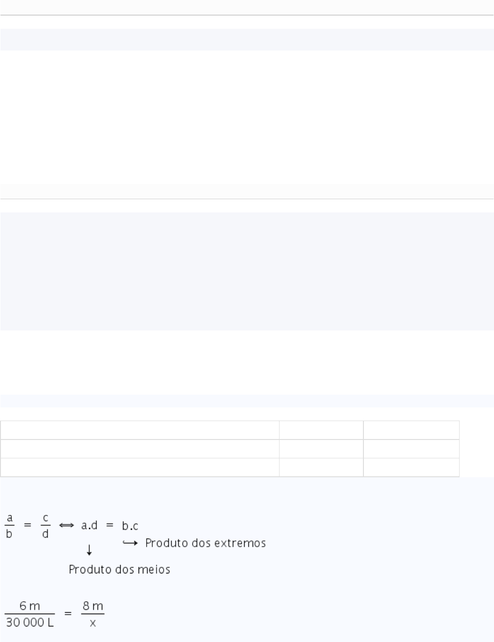Click equals sign between a/b and c/d
The image size is (494, 642).
pyautogui.click(x=27, y=525)
